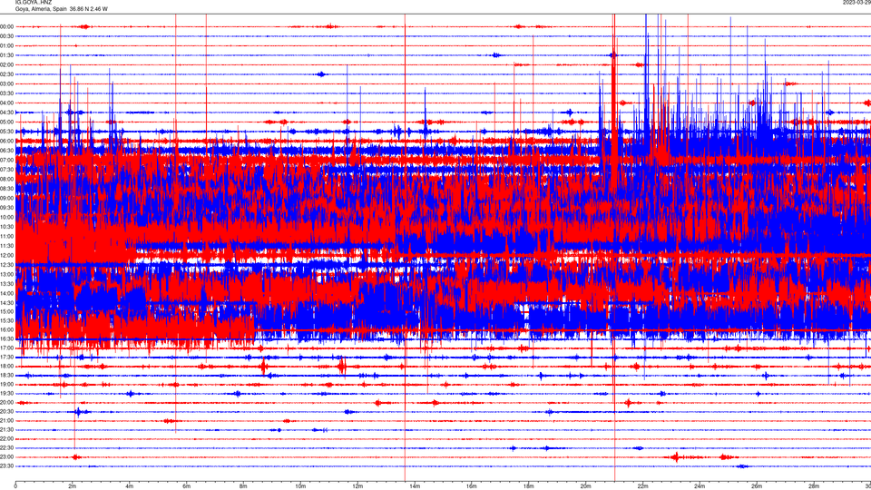This screenshot has height=490, width=871.
Task: Select the 19:30 time row label
Action: pos(6,394)
